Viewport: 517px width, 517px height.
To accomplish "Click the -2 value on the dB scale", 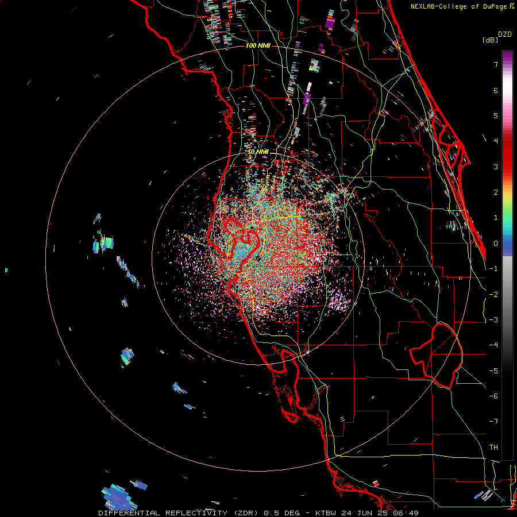I will point(493,295).
